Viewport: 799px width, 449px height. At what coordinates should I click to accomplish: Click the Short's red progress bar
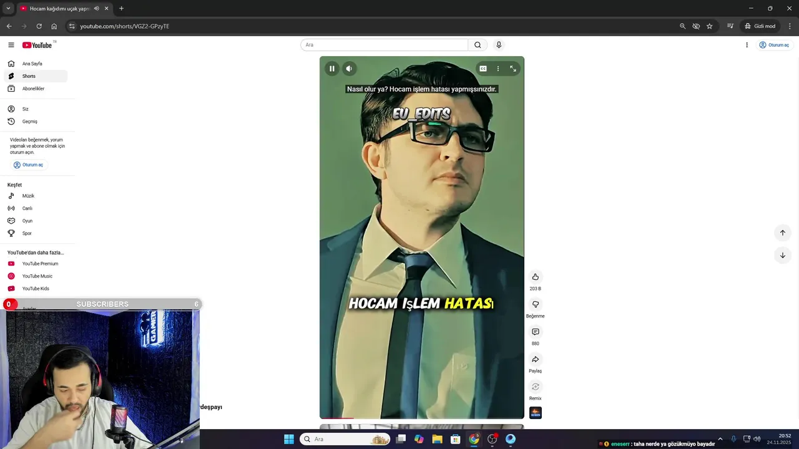(336, 418)
